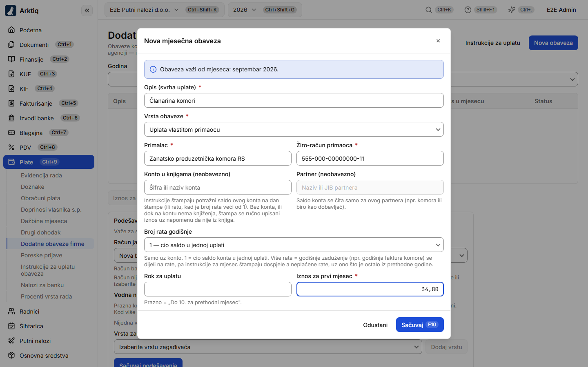Click the Blagajna cash icon
The image size is (588, 367).
tap(11, 133)
